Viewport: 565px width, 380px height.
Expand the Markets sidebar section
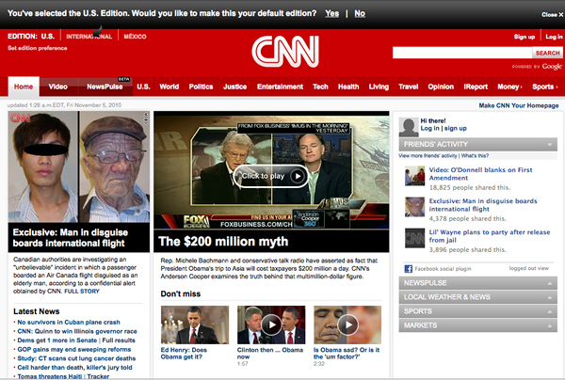click(477, 325)
